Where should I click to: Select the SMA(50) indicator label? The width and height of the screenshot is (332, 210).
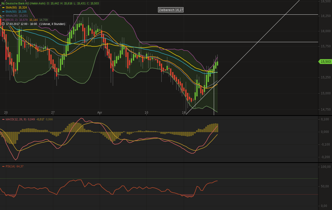point(11,7)
